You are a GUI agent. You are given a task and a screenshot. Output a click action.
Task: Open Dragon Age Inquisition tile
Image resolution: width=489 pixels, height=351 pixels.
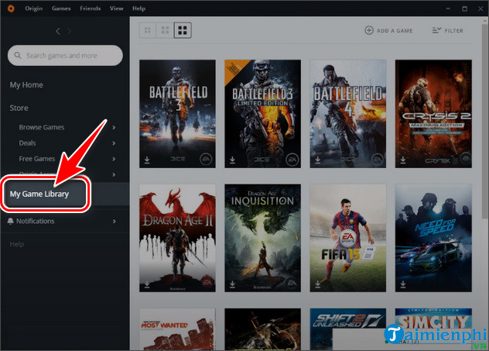click(262, 238)
